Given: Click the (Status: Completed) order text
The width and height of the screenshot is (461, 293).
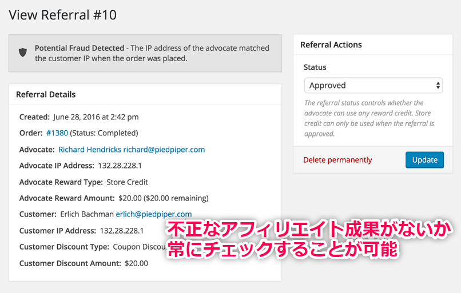Looking at the screenshot, I should click(x=104, y=133).
